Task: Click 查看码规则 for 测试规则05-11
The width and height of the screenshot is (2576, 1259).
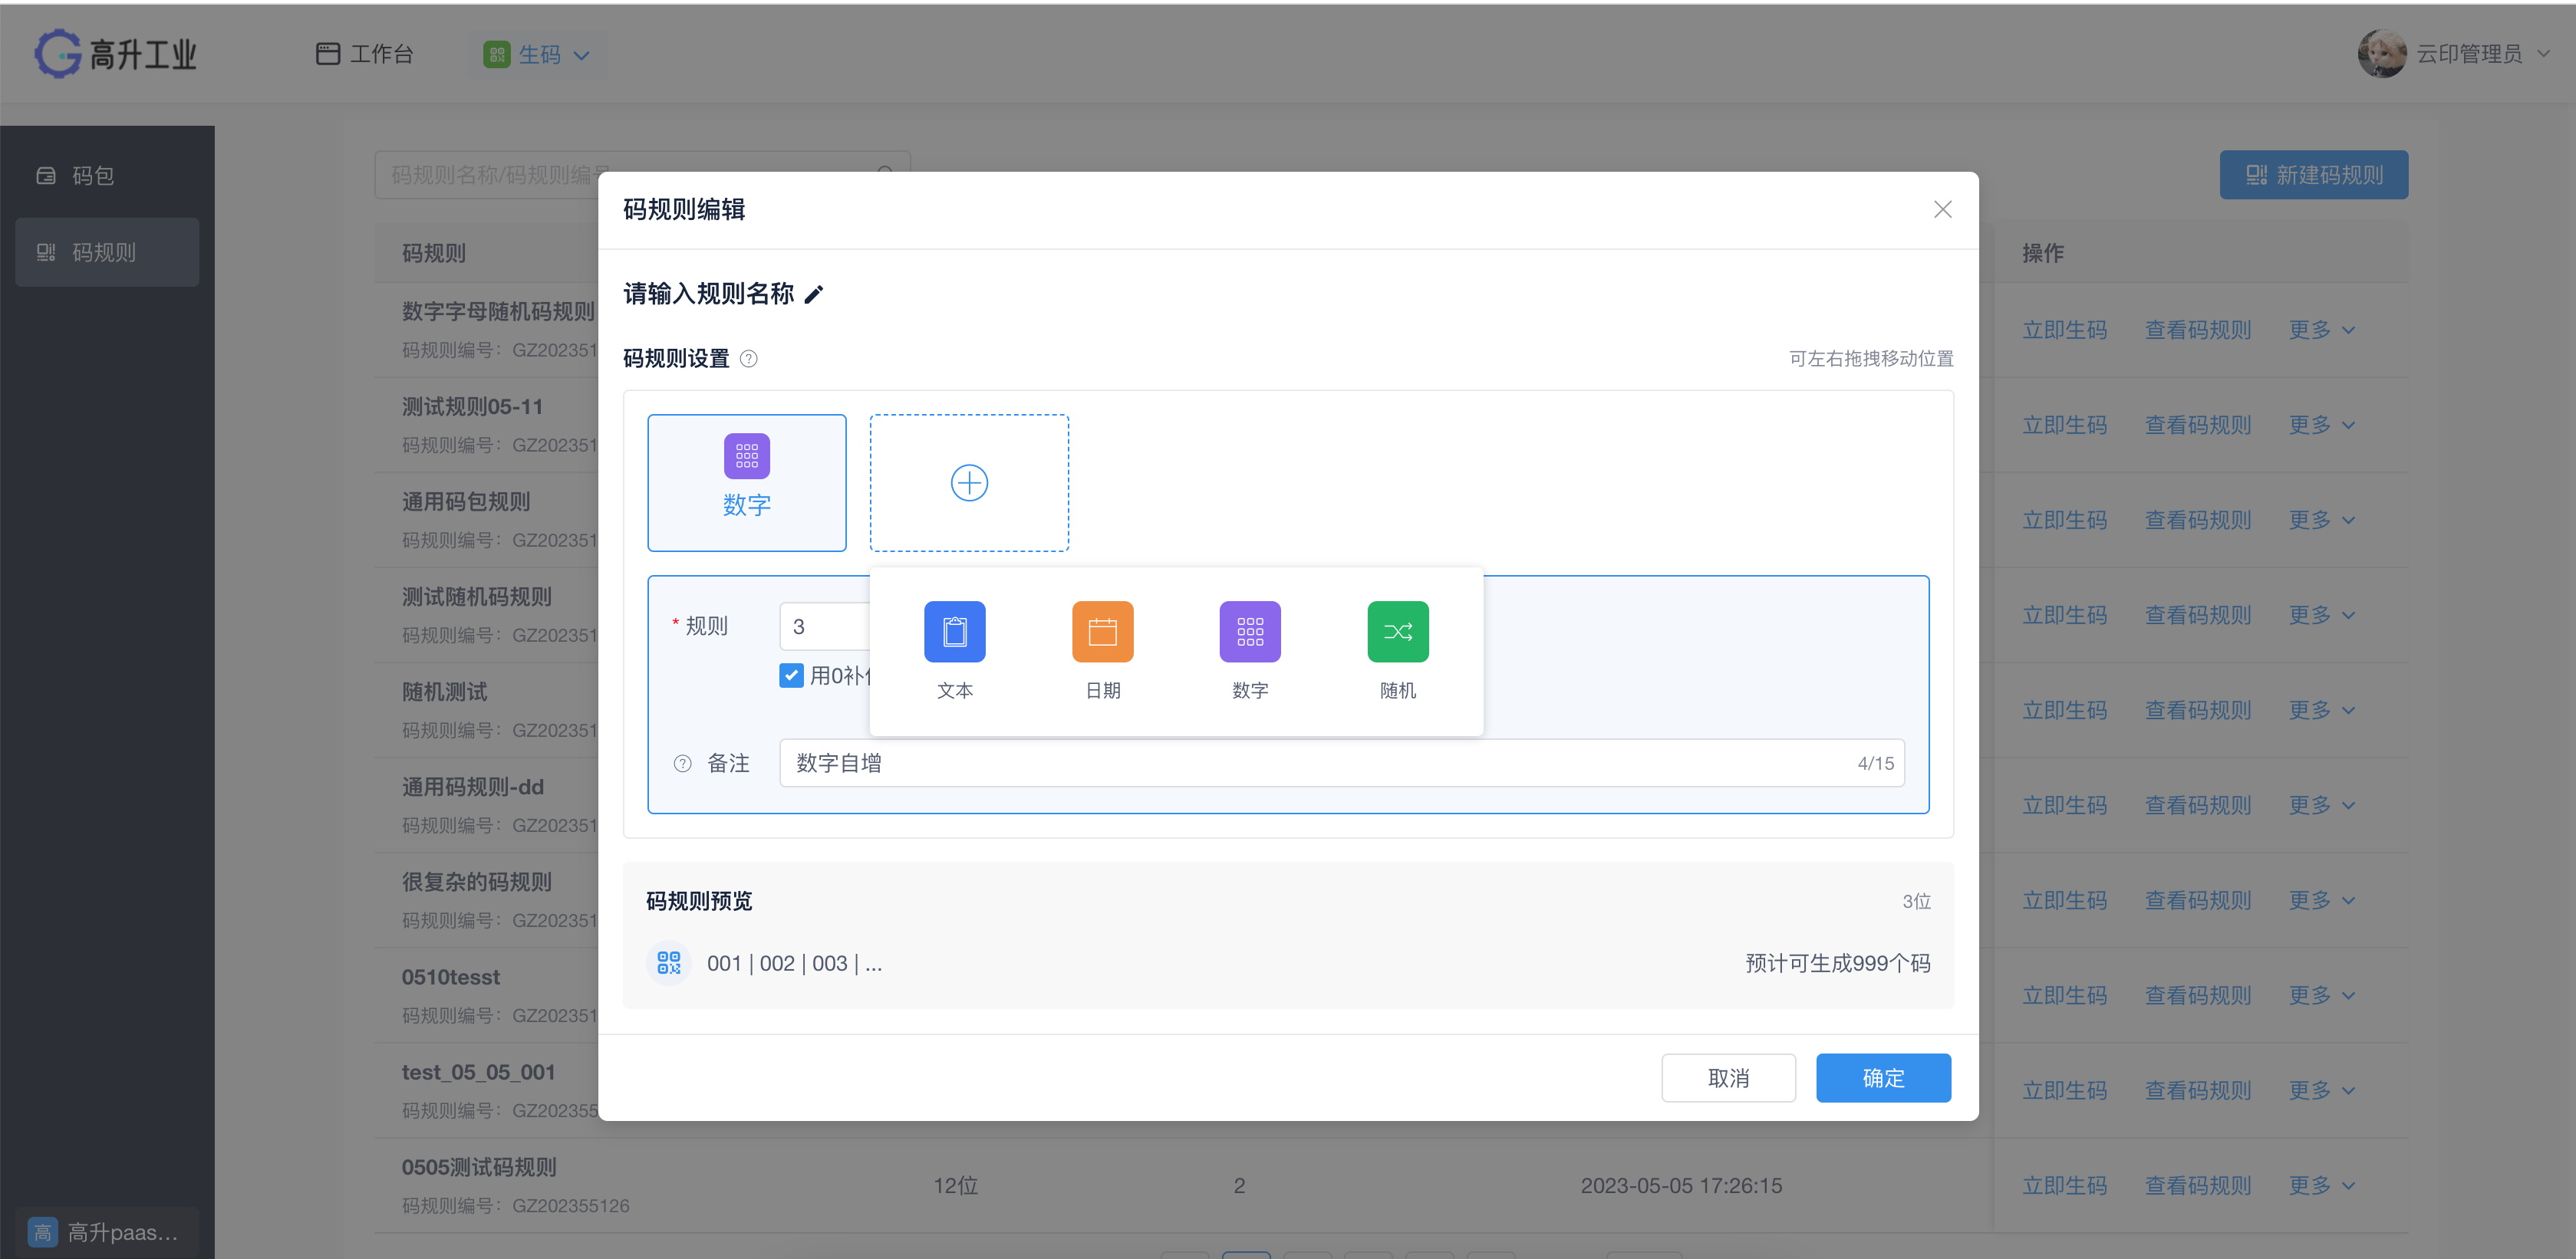Action: (x=2198, y=425)
